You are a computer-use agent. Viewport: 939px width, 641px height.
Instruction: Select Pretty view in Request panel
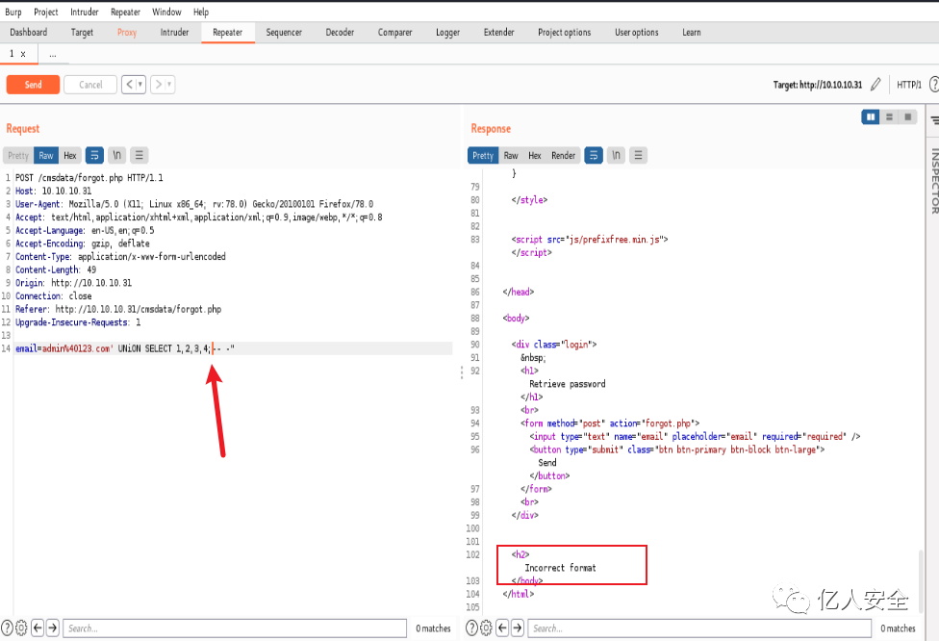pos(18,155)
